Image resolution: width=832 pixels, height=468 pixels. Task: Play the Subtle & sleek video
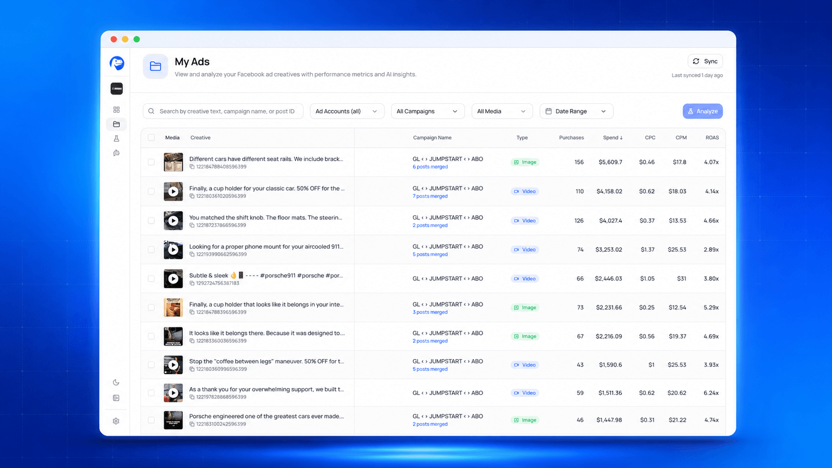coord(173,279)
